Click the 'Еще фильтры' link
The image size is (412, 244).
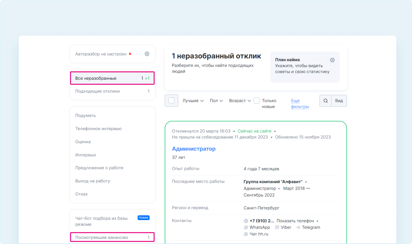[x=300, y=104]
